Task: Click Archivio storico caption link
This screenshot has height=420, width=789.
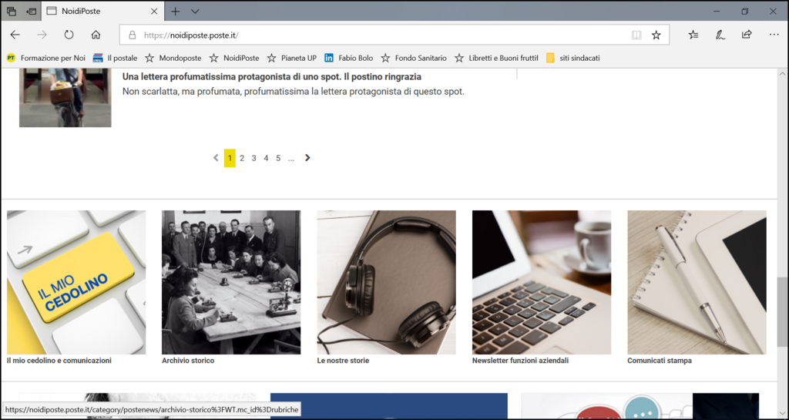Action: pos(188,361)
